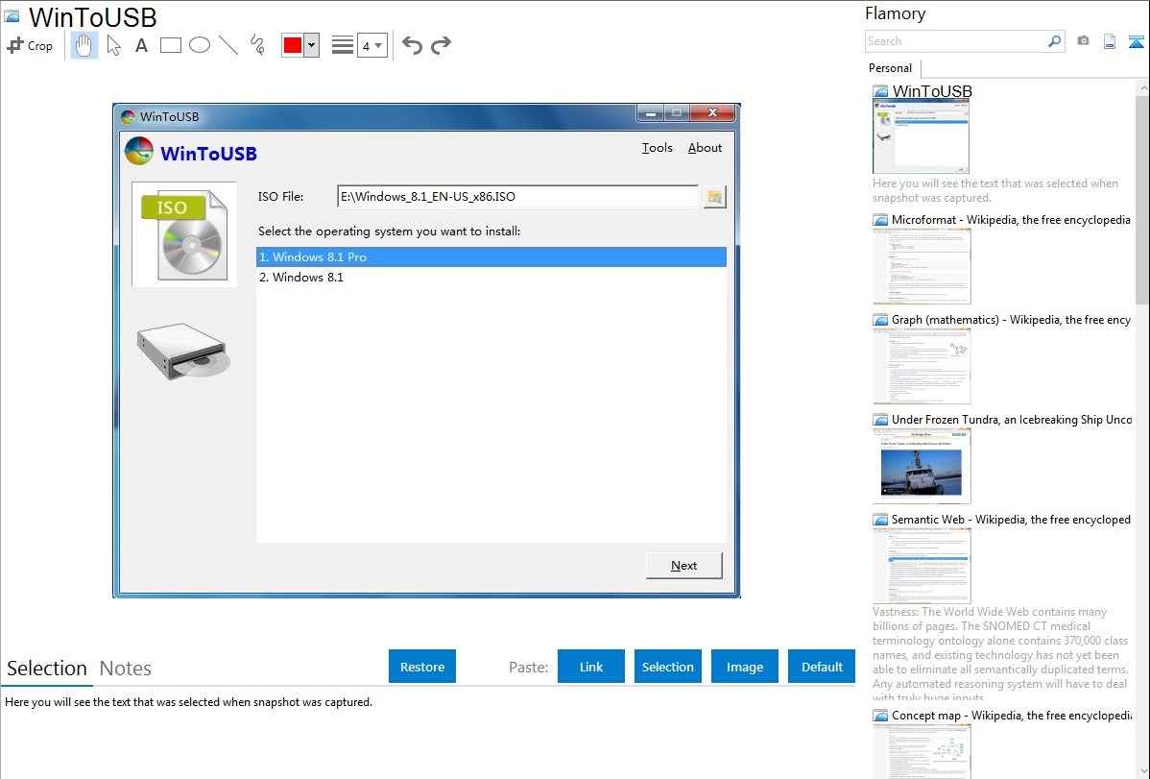Minimize the WinToUSB window
This screenshot has width=1150, height=779.
coord(651,113)
